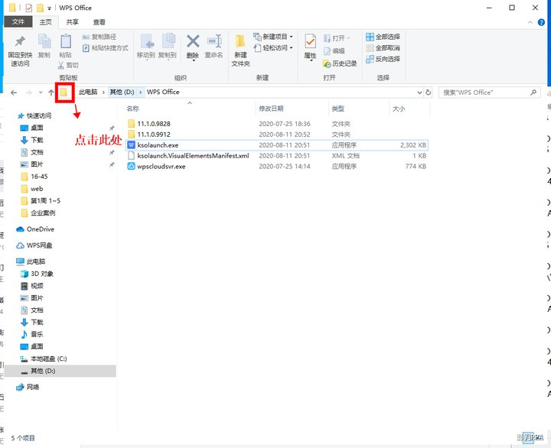551x448 pixels.
Task: Open the web folder in sidebar
Action: pyautogui.click(x=32, y=189)
